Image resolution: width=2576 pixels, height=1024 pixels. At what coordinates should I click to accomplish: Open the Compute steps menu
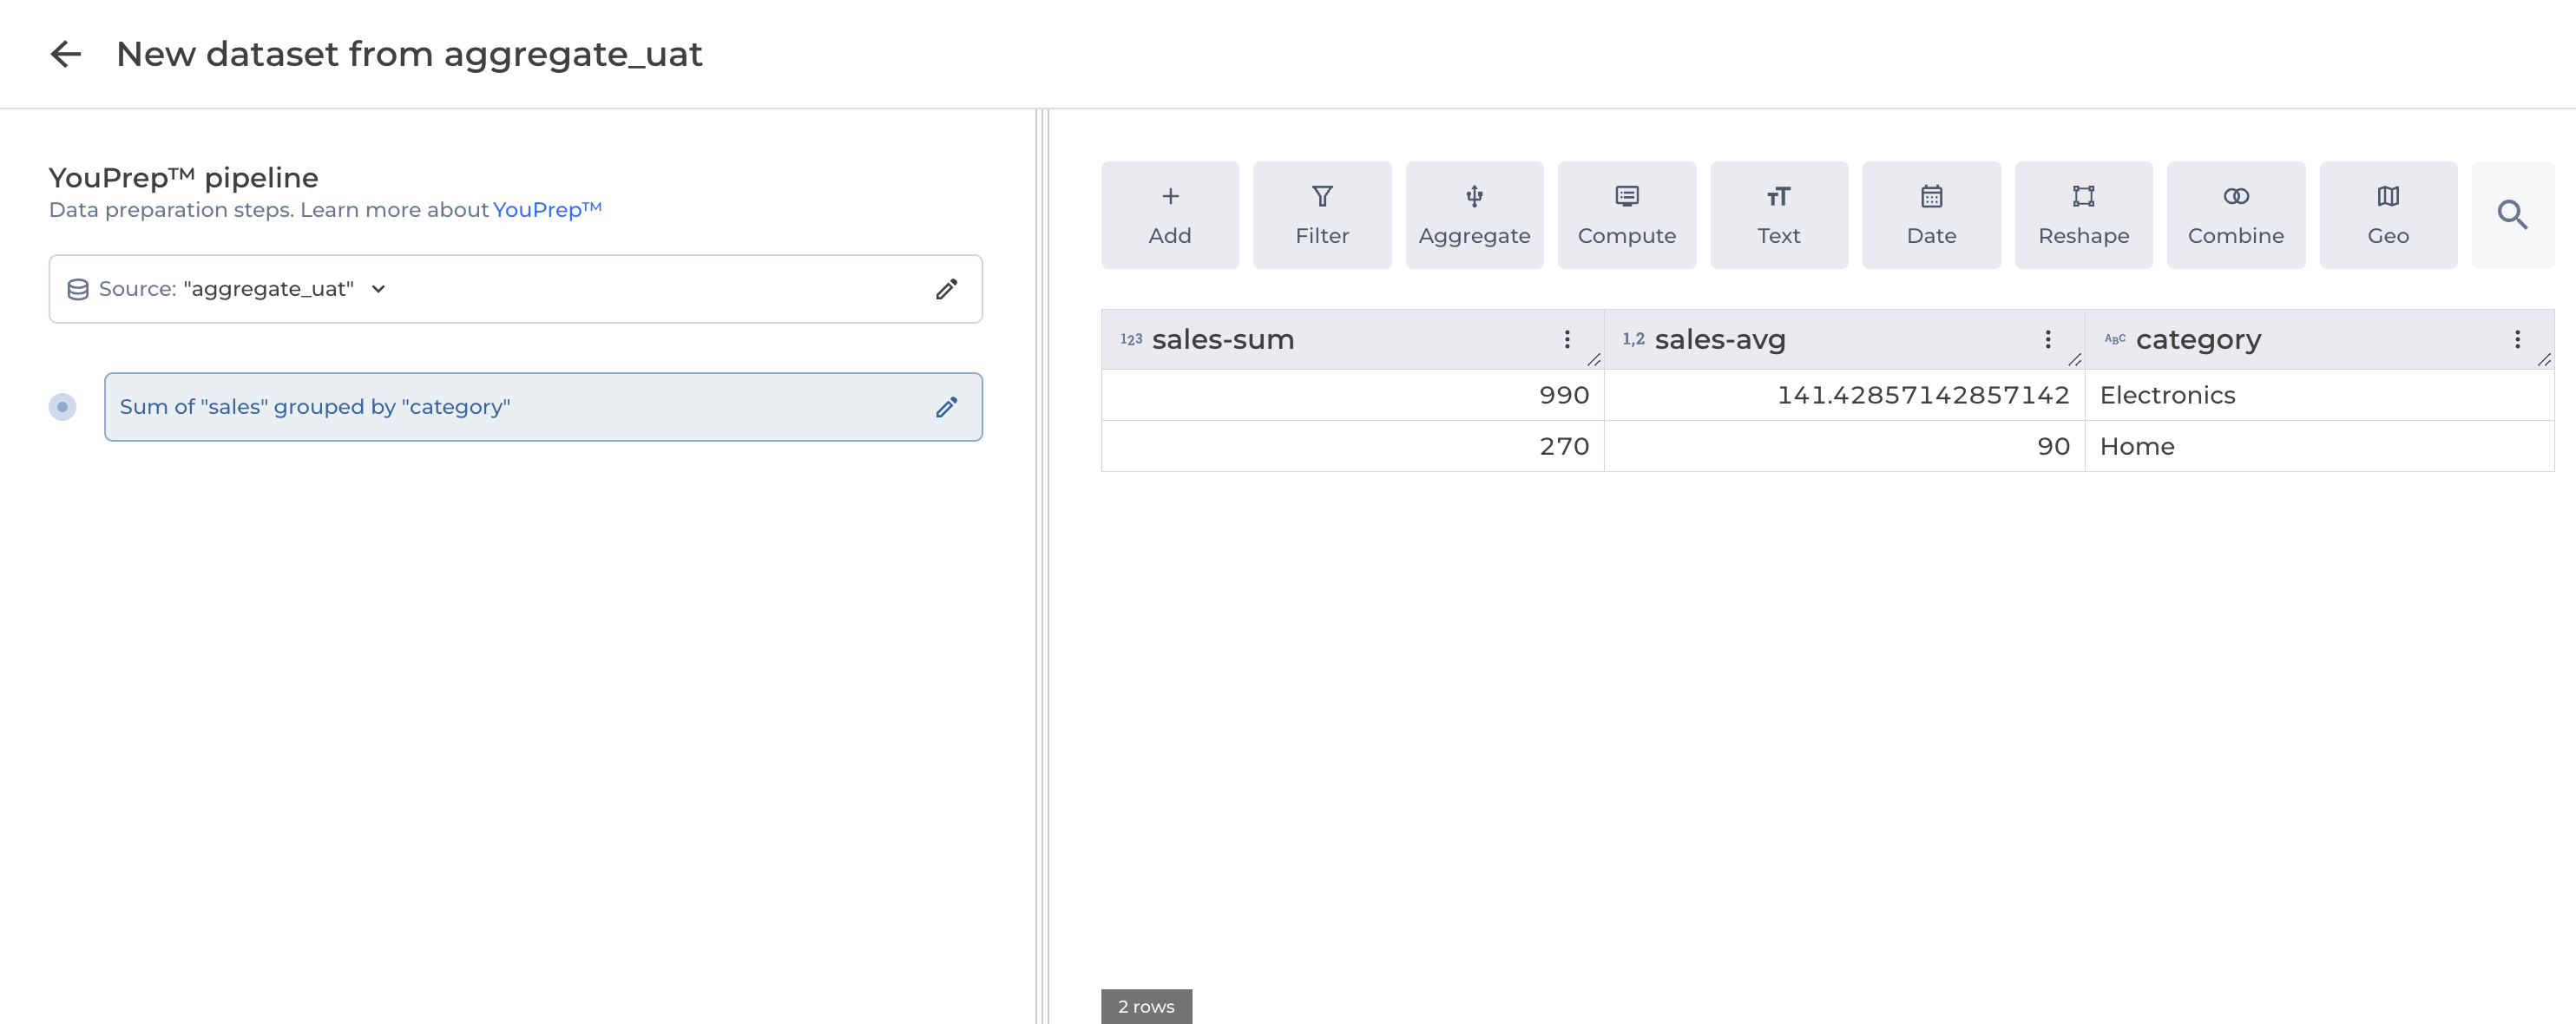point(1627,215)
